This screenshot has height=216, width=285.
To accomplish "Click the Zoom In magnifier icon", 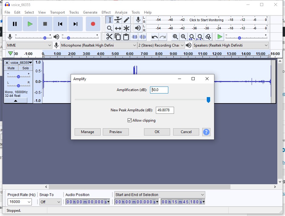I will point(175,37).
